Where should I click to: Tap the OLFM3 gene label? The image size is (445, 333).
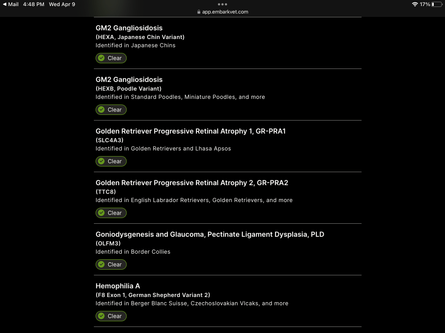(x=108, y=243)
